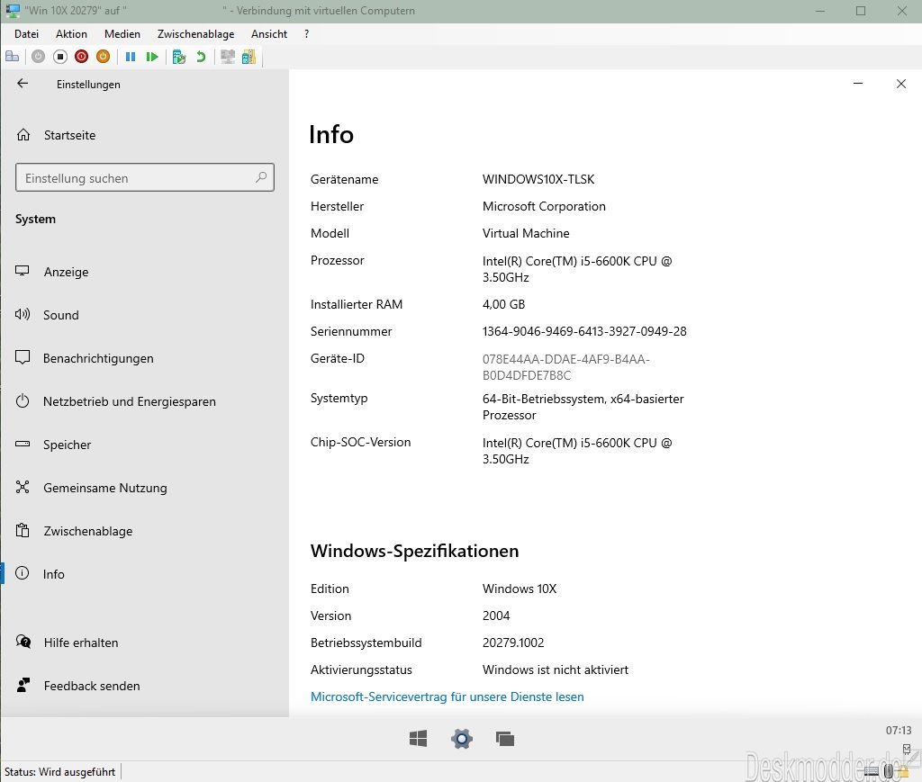922x782 pixels.
Task: Open the ? help menu
Action: 306,34
